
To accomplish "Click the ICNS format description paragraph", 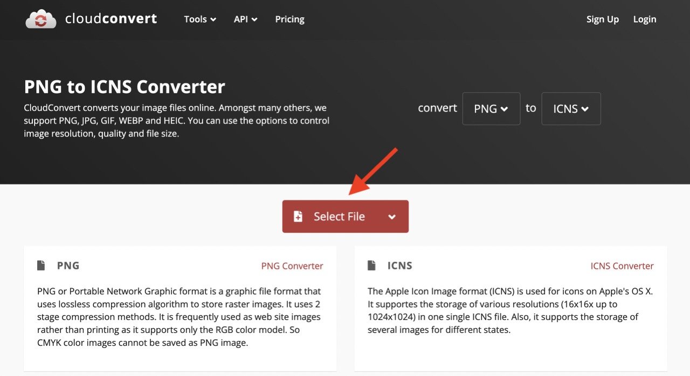I will pyautogui.click(x=510, y=310).
